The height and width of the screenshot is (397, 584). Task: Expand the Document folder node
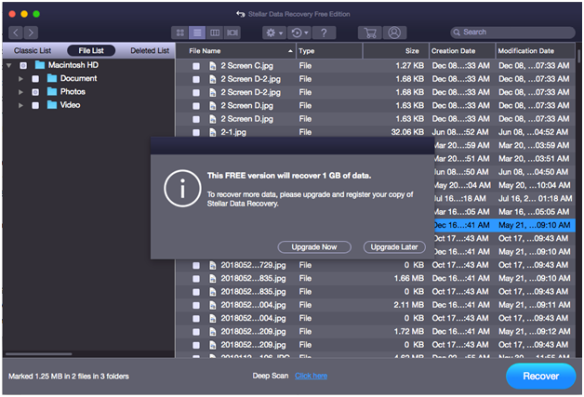point(20,79)
